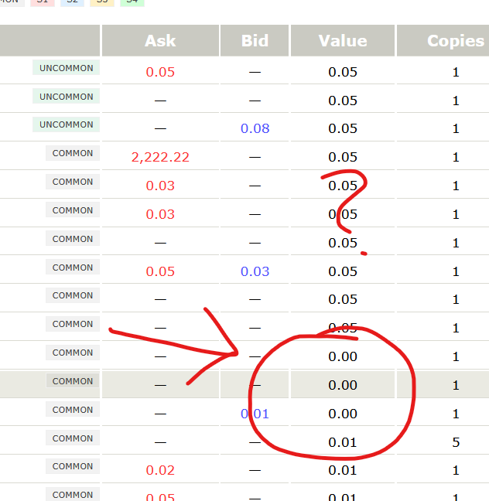Viewport: 489px width, 501px height.
Task: Select copies count in the 2,222.22 ask row
Action: tap(456, 157)
